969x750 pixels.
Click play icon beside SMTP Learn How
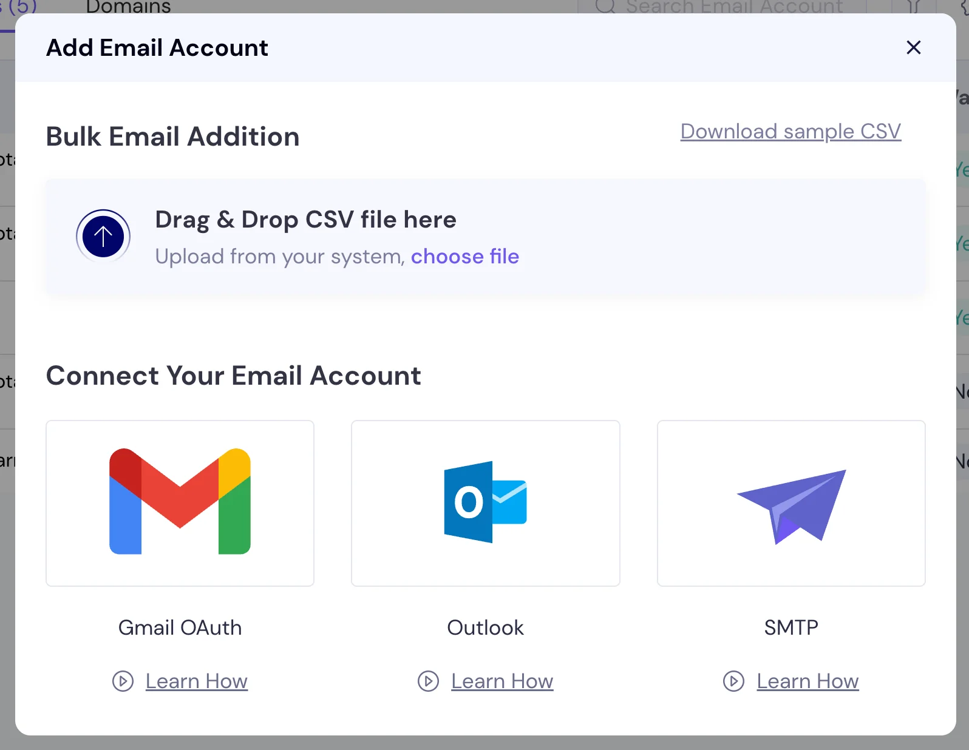[733, 681]
